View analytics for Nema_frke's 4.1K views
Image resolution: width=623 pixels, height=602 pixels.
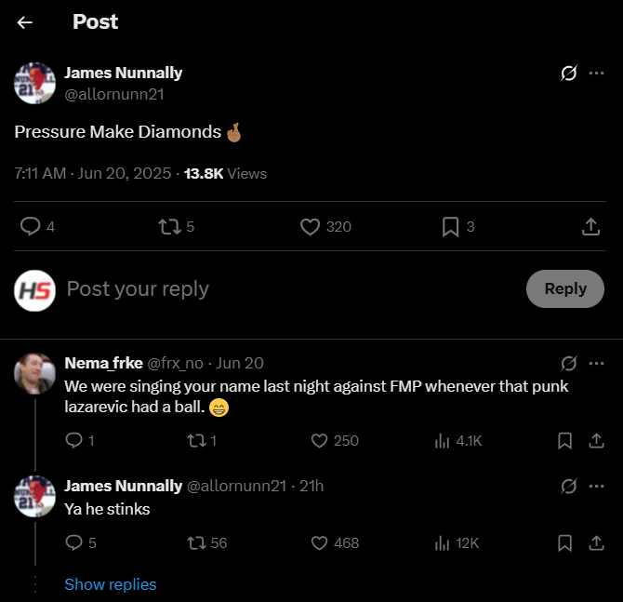[x=443, y=441]
